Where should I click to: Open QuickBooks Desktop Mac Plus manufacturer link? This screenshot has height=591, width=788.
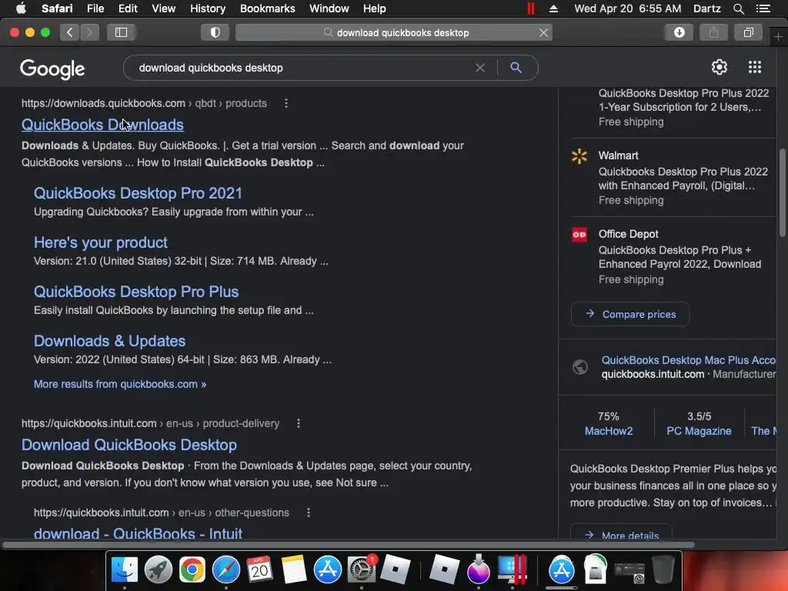click(689, 360)
